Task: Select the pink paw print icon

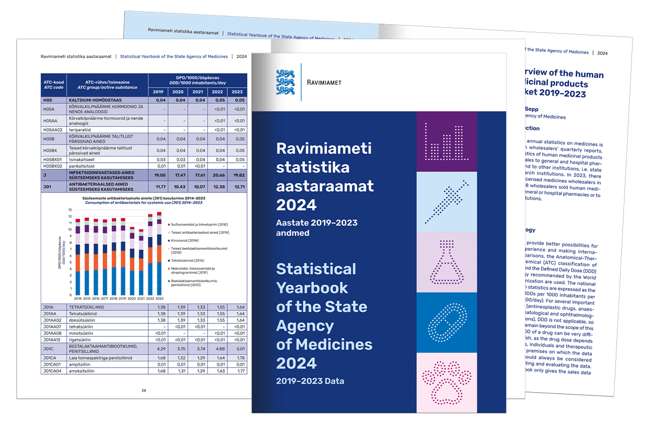Action: click(x=446, y=382)
